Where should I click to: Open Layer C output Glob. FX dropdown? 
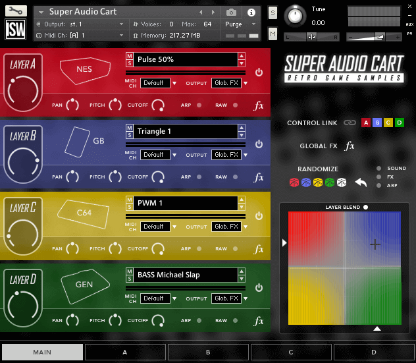click(x=228, y=227)
